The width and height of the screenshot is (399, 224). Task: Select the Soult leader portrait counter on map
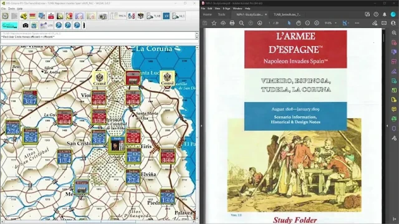(x=117, y=145)
